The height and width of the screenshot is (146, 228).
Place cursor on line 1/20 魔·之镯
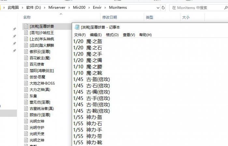pos(88,60)
